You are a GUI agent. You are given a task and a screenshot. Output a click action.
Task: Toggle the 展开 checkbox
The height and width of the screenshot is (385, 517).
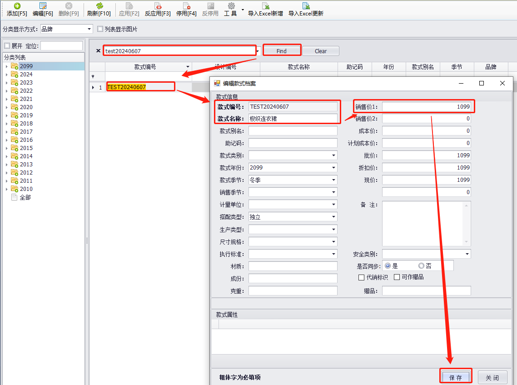[7, 46]
